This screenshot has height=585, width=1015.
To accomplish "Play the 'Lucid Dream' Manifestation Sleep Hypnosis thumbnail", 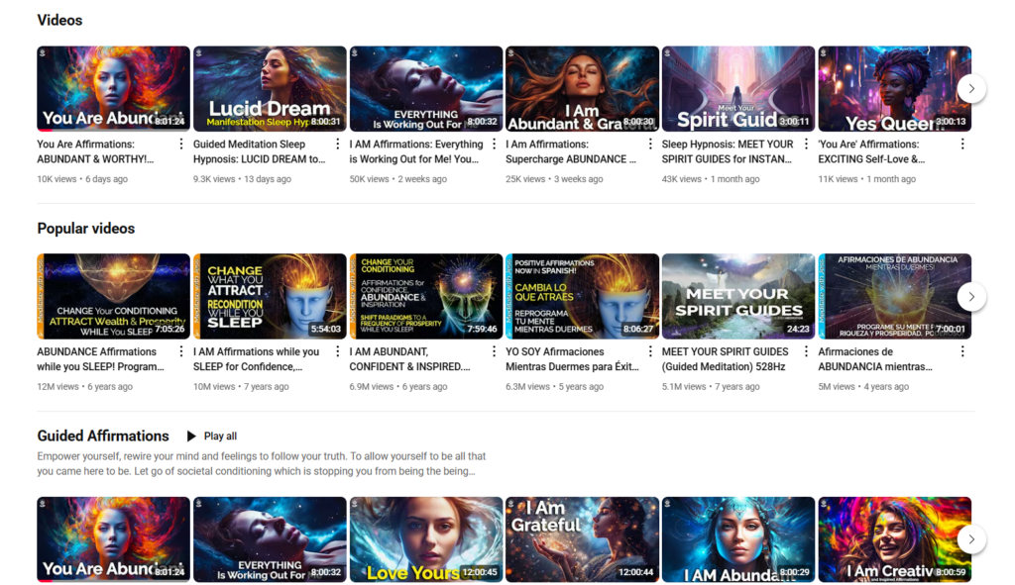I will coord(270,88).
